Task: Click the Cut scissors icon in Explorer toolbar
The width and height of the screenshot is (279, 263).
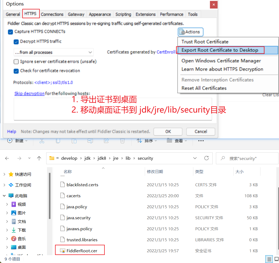Action: [x=42, y=141]
